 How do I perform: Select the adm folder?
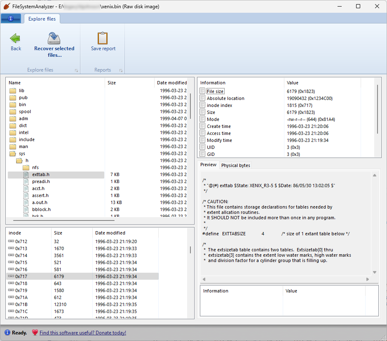point(23,118)
